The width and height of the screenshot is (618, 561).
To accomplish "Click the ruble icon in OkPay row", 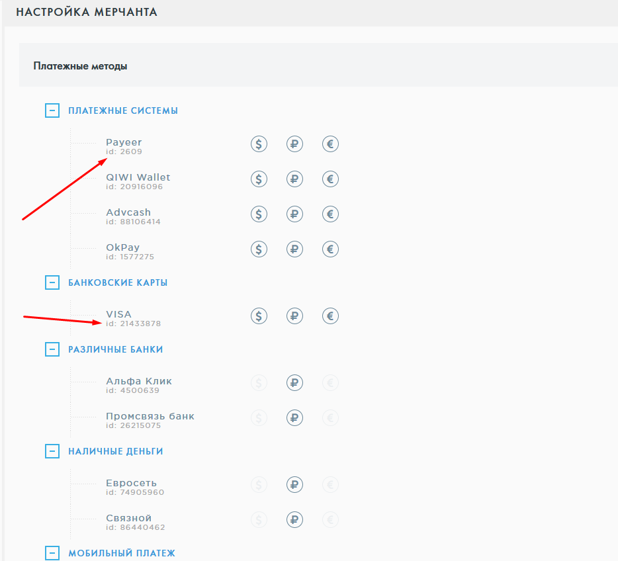I will coord(294,249).
